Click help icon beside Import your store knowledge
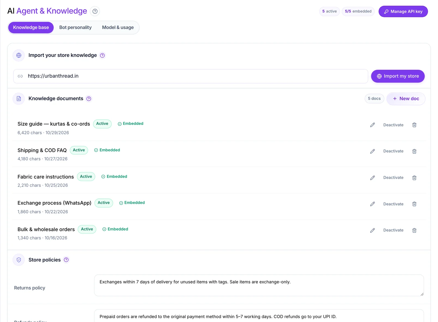The image size is (438, 322). point(102,55)
